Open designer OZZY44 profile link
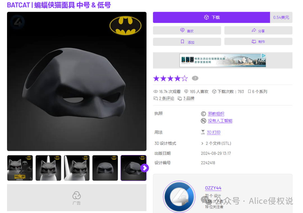Viewport: 303px width, 213px height. pyautogui.click(x=213, y=188)
